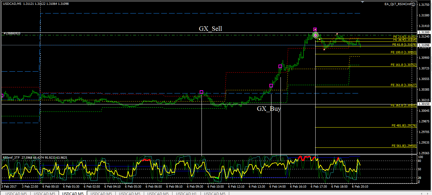Click the 1.30150 horizontal line price tag
The width and height of the screenshot is (432, 195).
pos(424,104)
